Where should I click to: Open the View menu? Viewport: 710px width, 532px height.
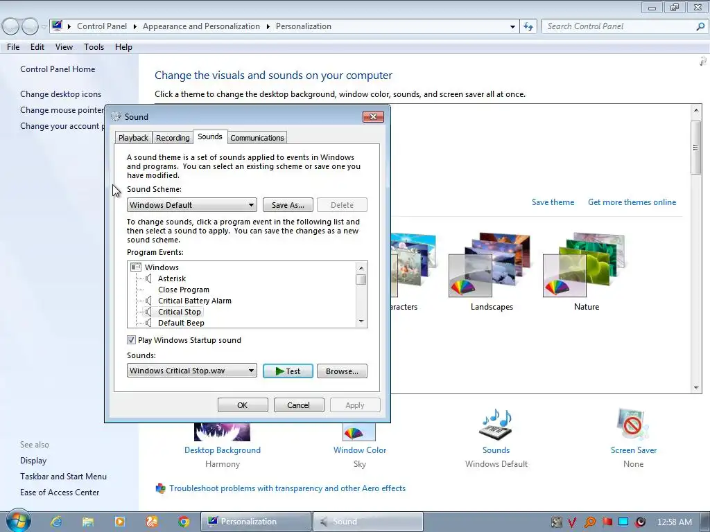(64, 47)
